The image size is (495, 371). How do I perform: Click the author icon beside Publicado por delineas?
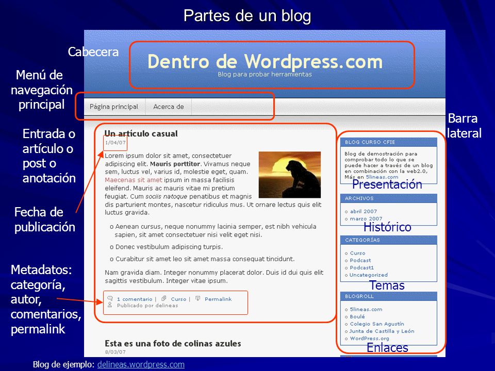click(110, 305)
